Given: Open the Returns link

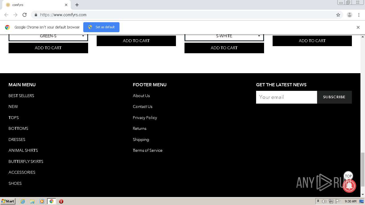Looking at the screenshot, I should point(139,128).
